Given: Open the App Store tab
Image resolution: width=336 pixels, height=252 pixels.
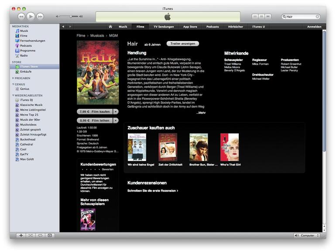Looking at the screenshot, I should (190, 27).
